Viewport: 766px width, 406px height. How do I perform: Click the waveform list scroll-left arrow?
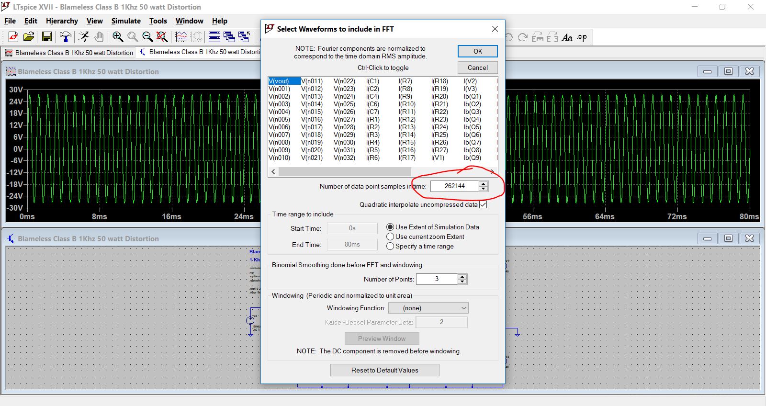click(x=273, y=171)
